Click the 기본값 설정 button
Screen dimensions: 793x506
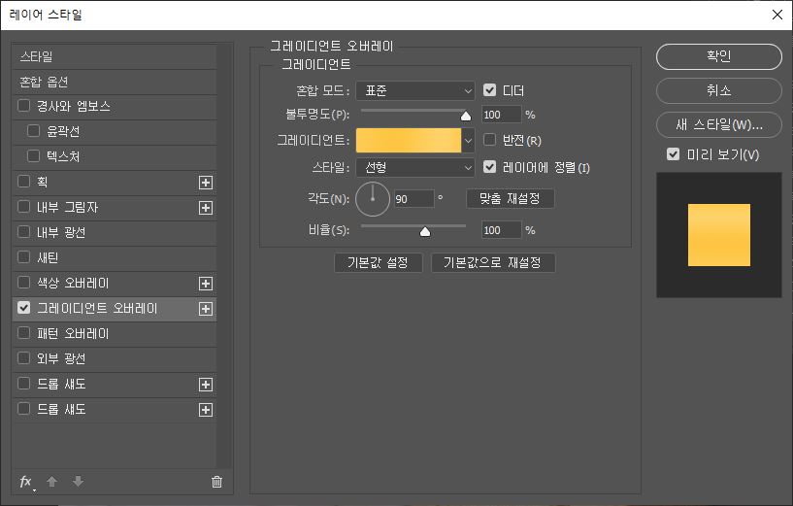point(378,262)
